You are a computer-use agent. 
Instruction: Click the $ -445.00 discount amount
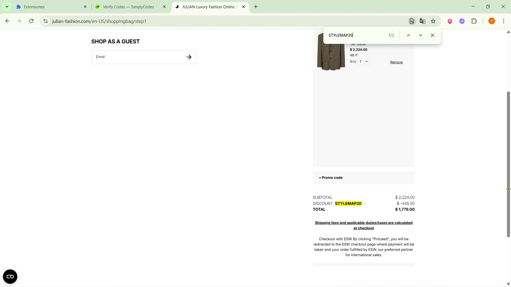tap(405, 204)
